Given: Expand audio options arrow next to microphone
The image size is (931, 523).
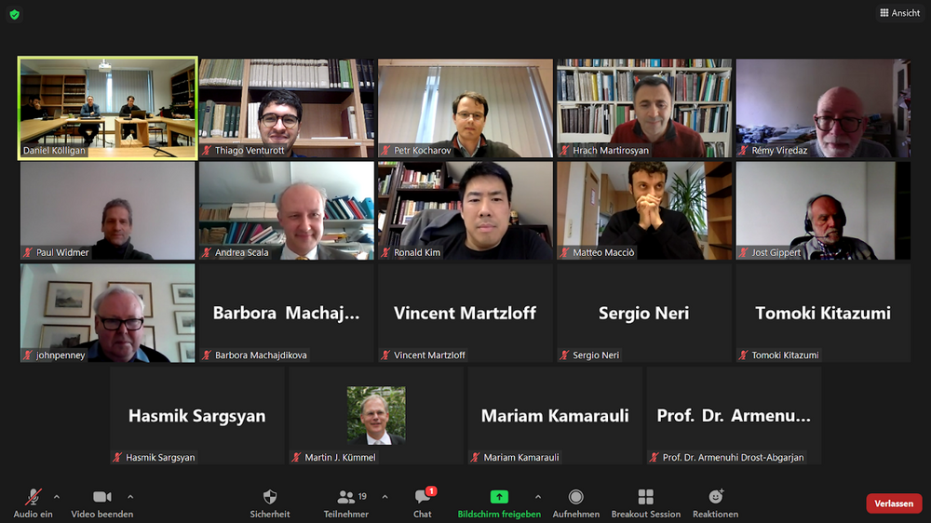Looking at the screenshot, I should click(57, 496).
